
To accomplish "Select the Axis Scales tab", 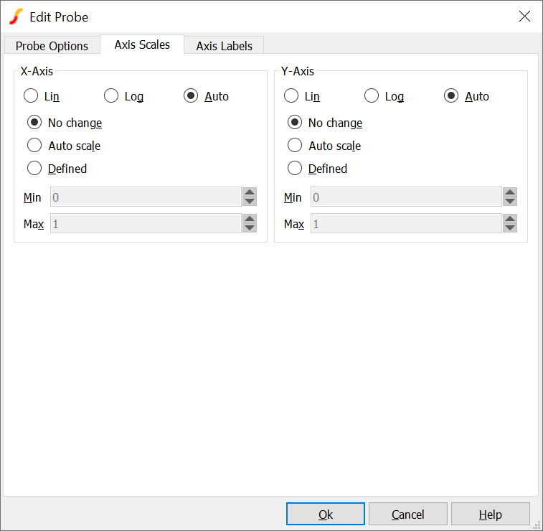I will (x=142, y=44).
